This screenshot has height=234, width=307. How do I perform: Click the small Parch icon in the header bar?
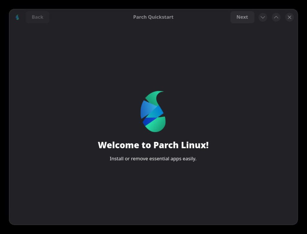17,17
